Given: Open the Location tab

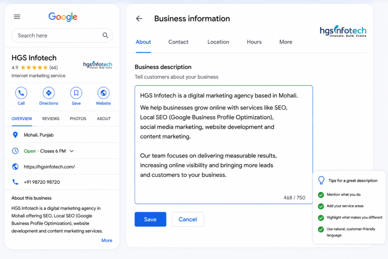Looking at the screenshot, I should [218, 42].
